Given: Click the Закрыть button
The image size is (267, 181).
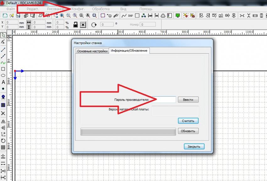Looking at the screenshot, I should coord(194,146).
